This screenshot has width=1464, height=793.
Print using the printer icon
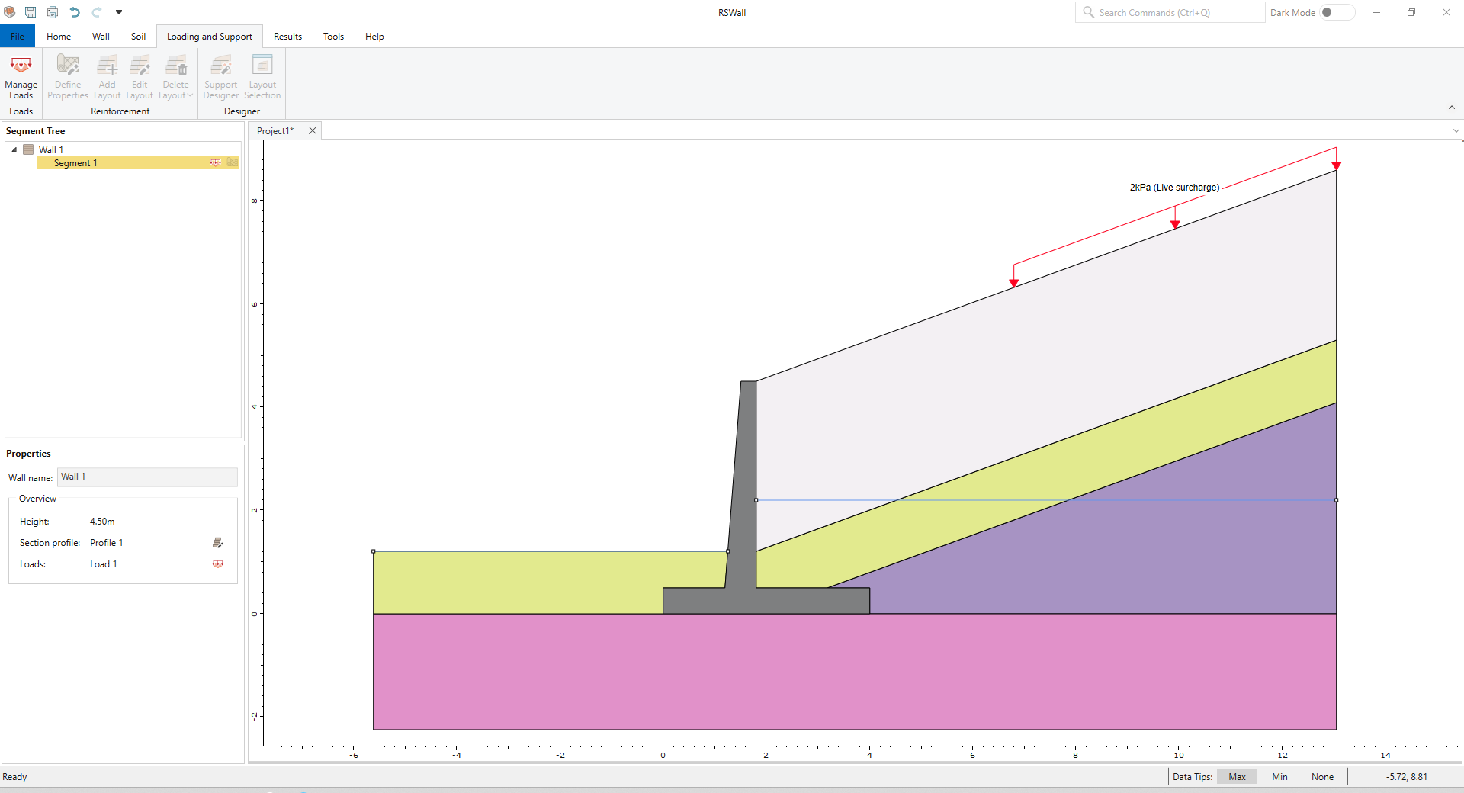(x=53, y=12)
